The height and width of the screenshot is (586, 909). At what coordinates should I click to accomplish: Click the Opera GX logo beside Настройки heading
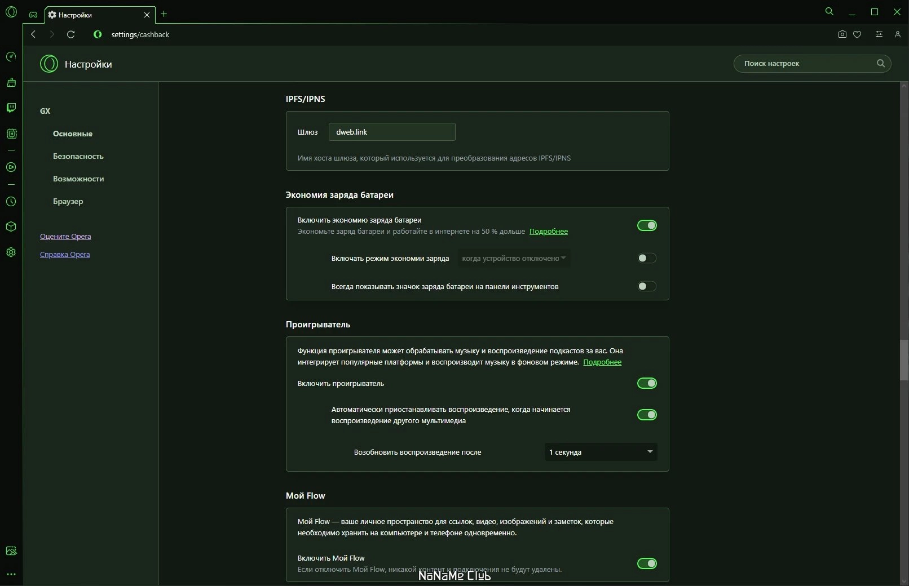coord(49,64)
